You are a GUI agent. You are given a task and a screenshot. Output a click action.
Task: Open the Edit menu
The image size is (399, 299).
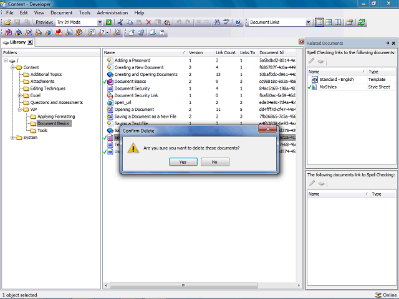coord(24,12)
